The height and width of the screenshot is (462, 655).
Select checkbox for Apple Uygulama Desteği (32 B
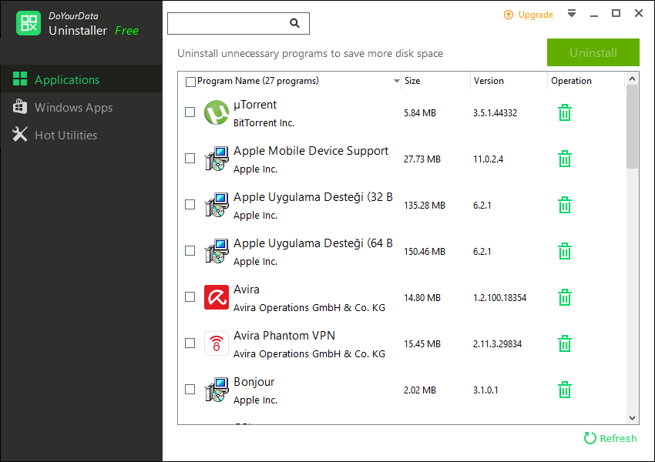pos(190,205)
